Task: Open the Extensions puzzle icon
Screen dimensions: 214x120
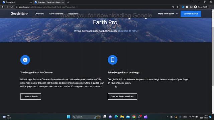Action: (187, 7)
